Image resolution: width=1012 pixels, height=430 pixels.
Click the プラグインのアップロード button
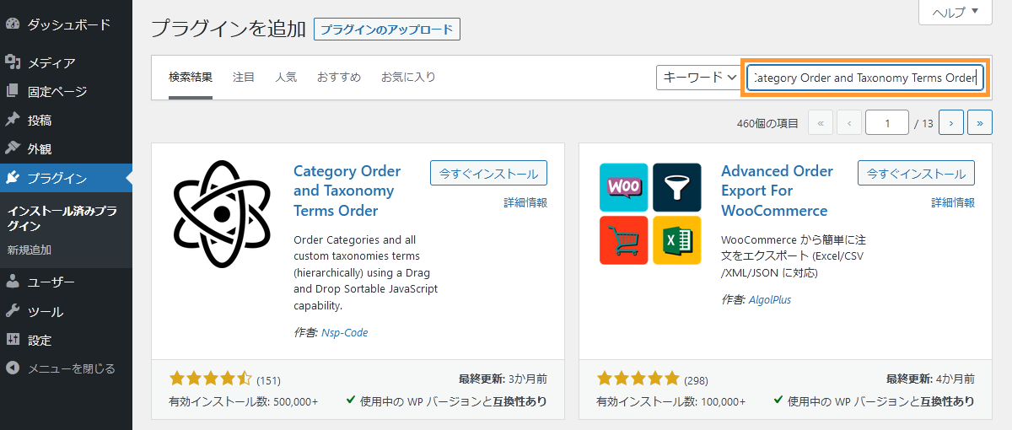pos(387,29)
